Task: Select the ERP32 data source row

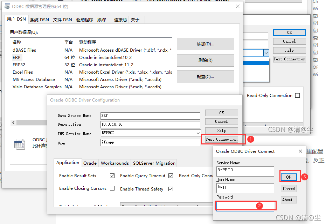Action: [91, 65]
